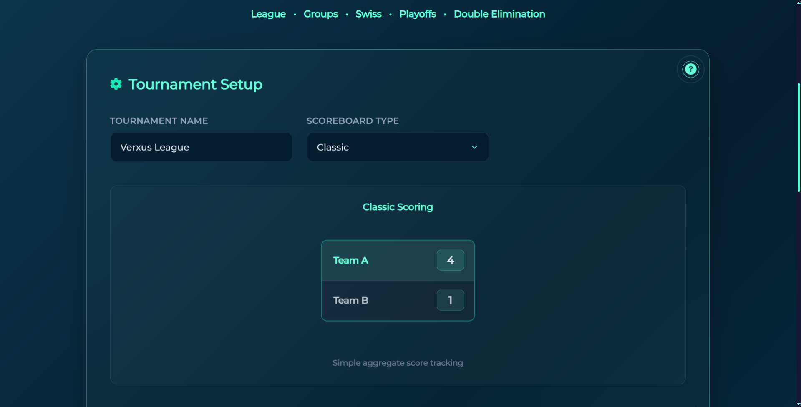Choose the Double Elimination format
The width and height of the screenshot is (801, 407).
click(499, 14)
